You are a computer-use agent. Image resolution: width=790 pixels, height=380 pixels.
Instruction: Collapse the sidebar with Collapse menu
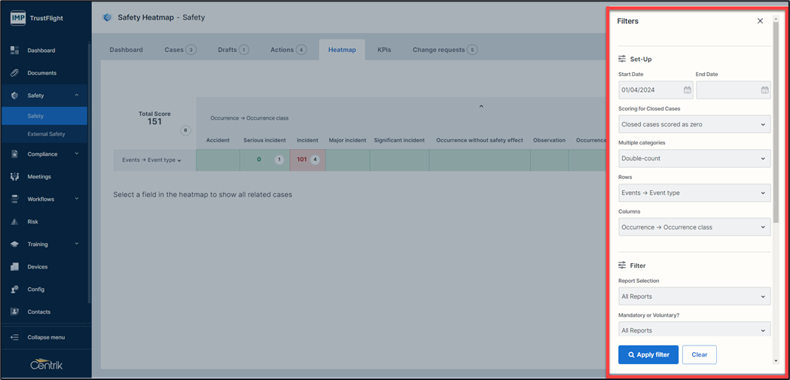tap(45, 337)
